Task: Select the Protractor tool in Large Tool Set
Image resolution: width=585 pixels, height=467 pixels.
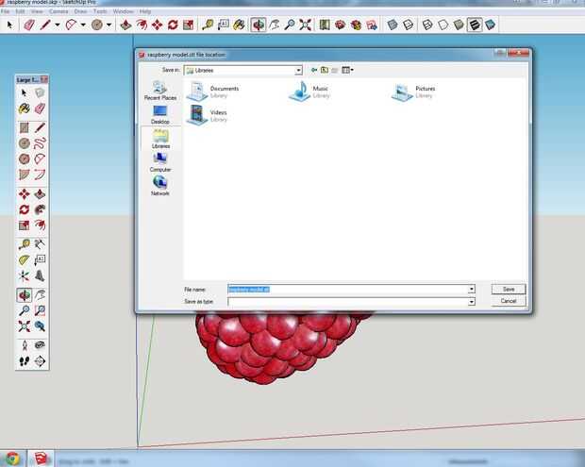Action: (25, 260)
